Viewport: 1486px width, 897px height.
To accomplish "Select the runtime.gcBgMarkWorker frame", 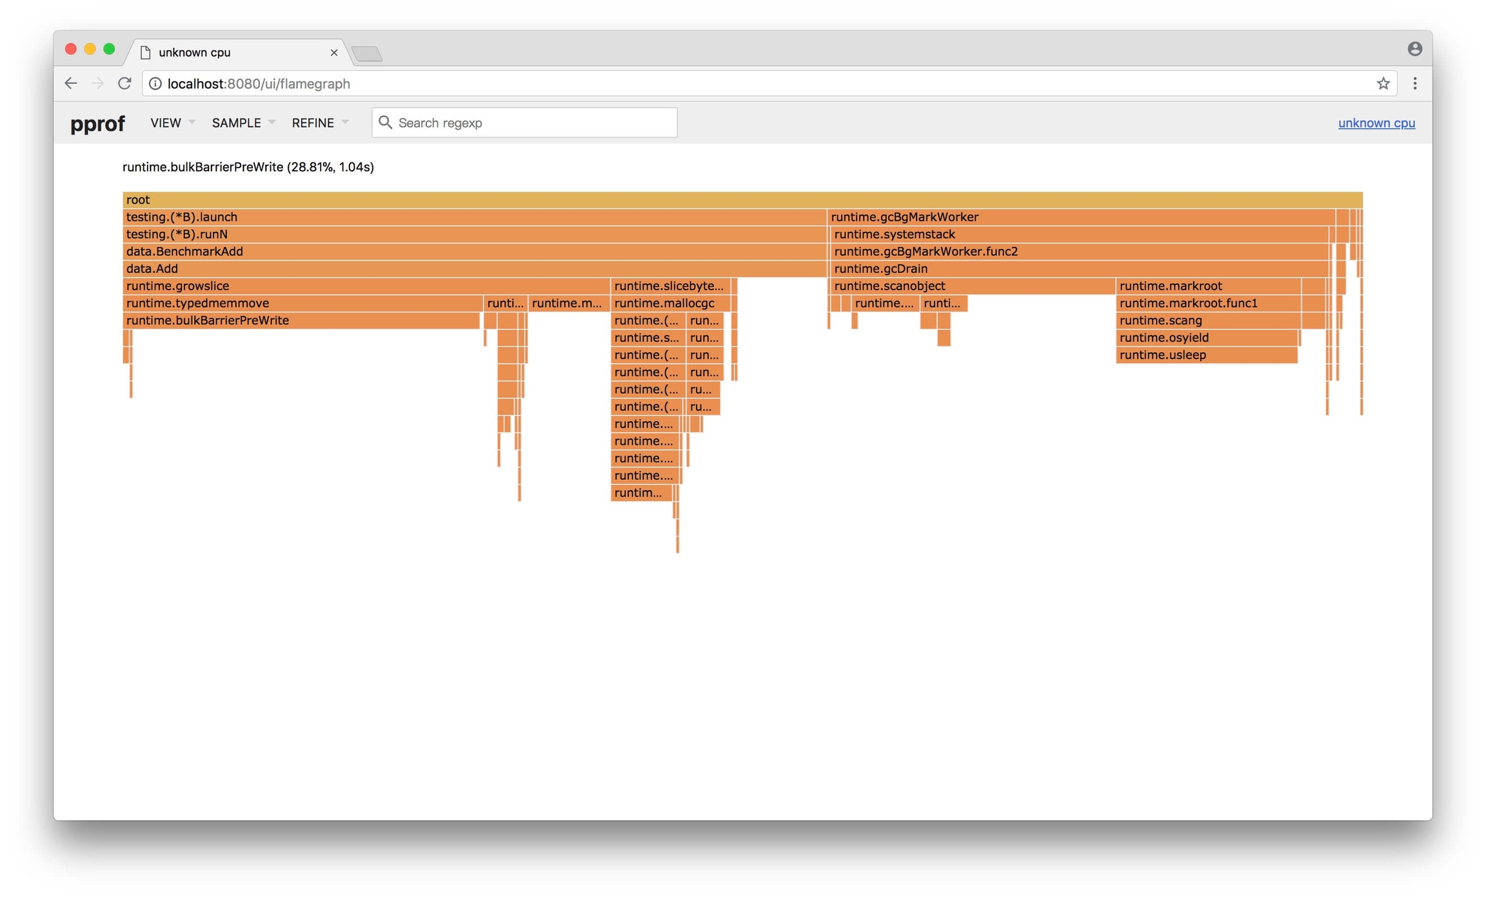I will click(1080, 217).
